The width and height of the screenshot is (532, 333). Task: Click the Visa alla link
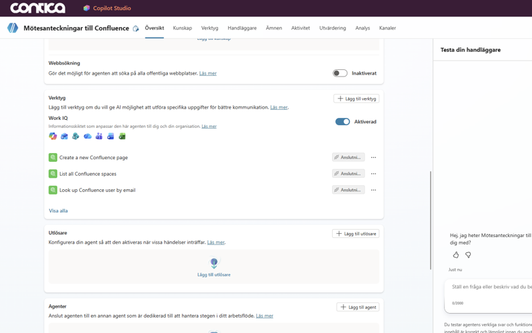59,210
